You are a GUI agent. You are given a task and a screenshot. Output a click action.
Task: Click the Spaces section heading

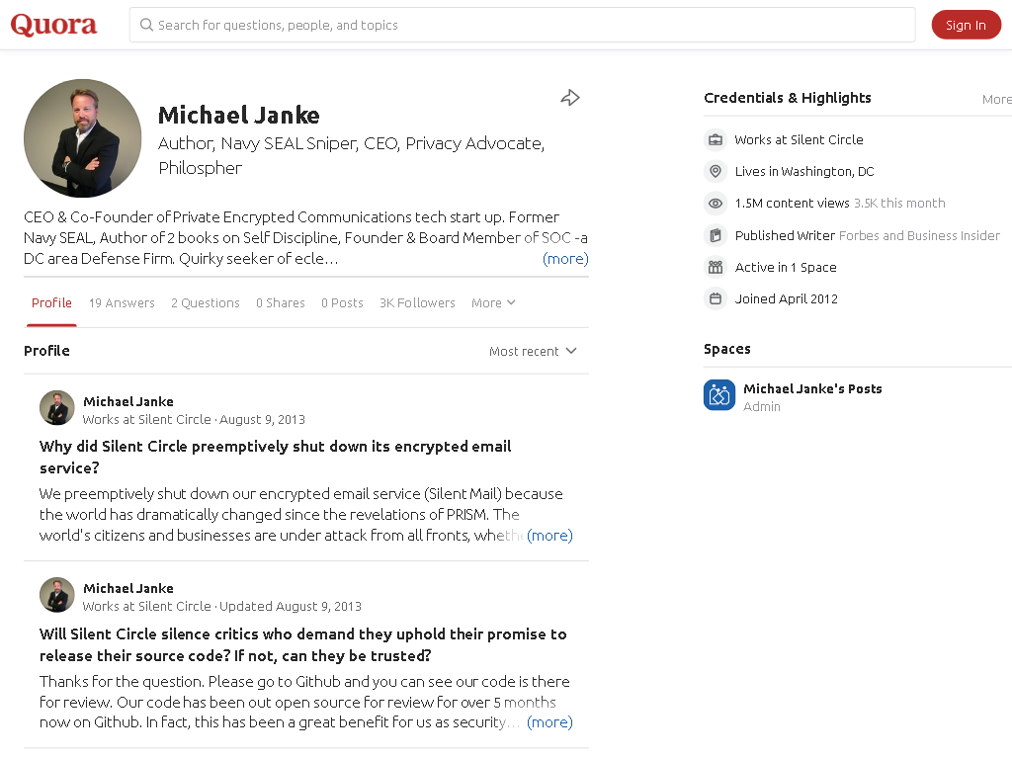click(727, 349)
